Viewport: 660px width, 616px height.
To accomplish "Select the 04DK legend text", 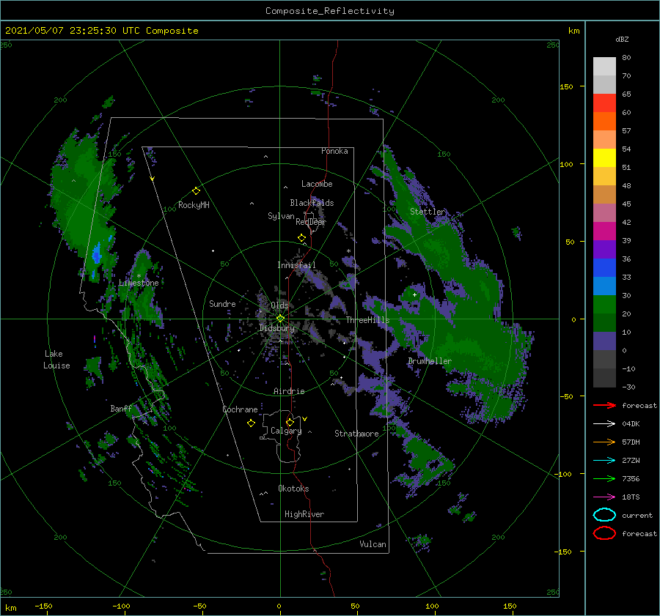I will [631, 423].
